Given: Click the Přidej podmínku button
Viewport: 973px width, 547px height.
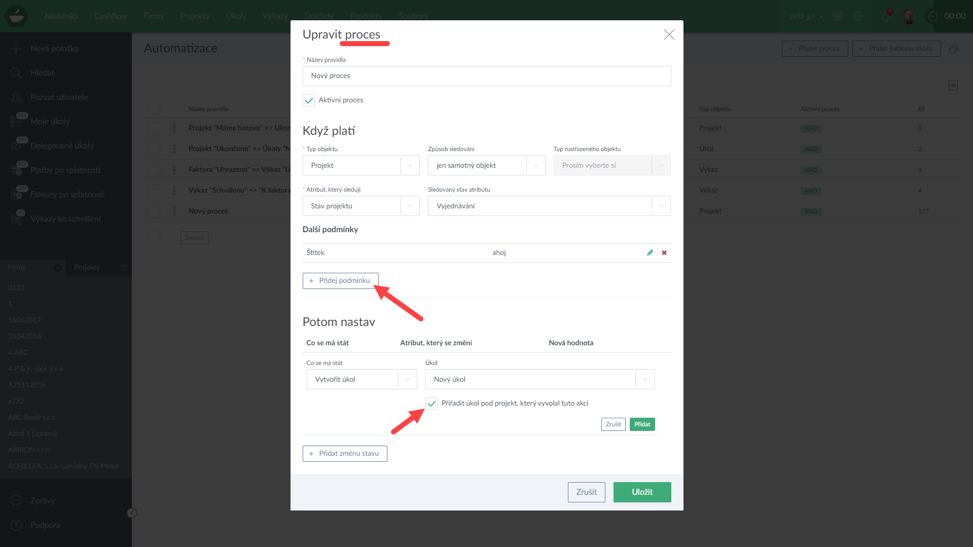Looking at the screenshot, I should [340, 280].
